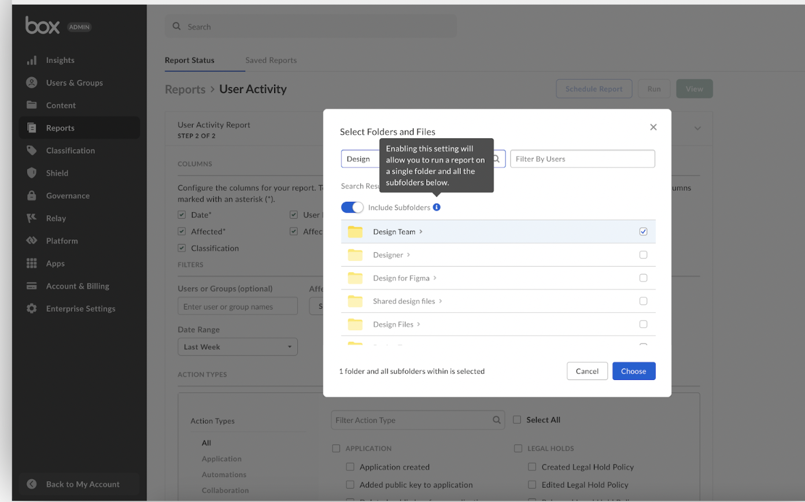
Task: Open the Apps grid icon
Action: (32, 263)
